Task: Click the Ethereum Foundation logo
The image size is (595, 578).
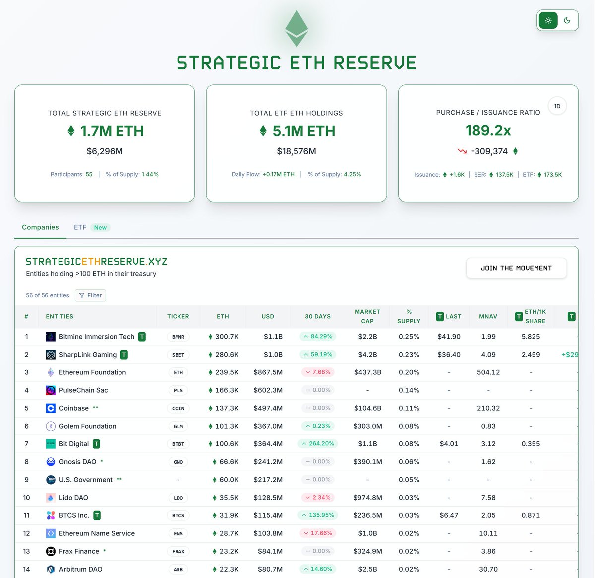Action: click(51, 372)
